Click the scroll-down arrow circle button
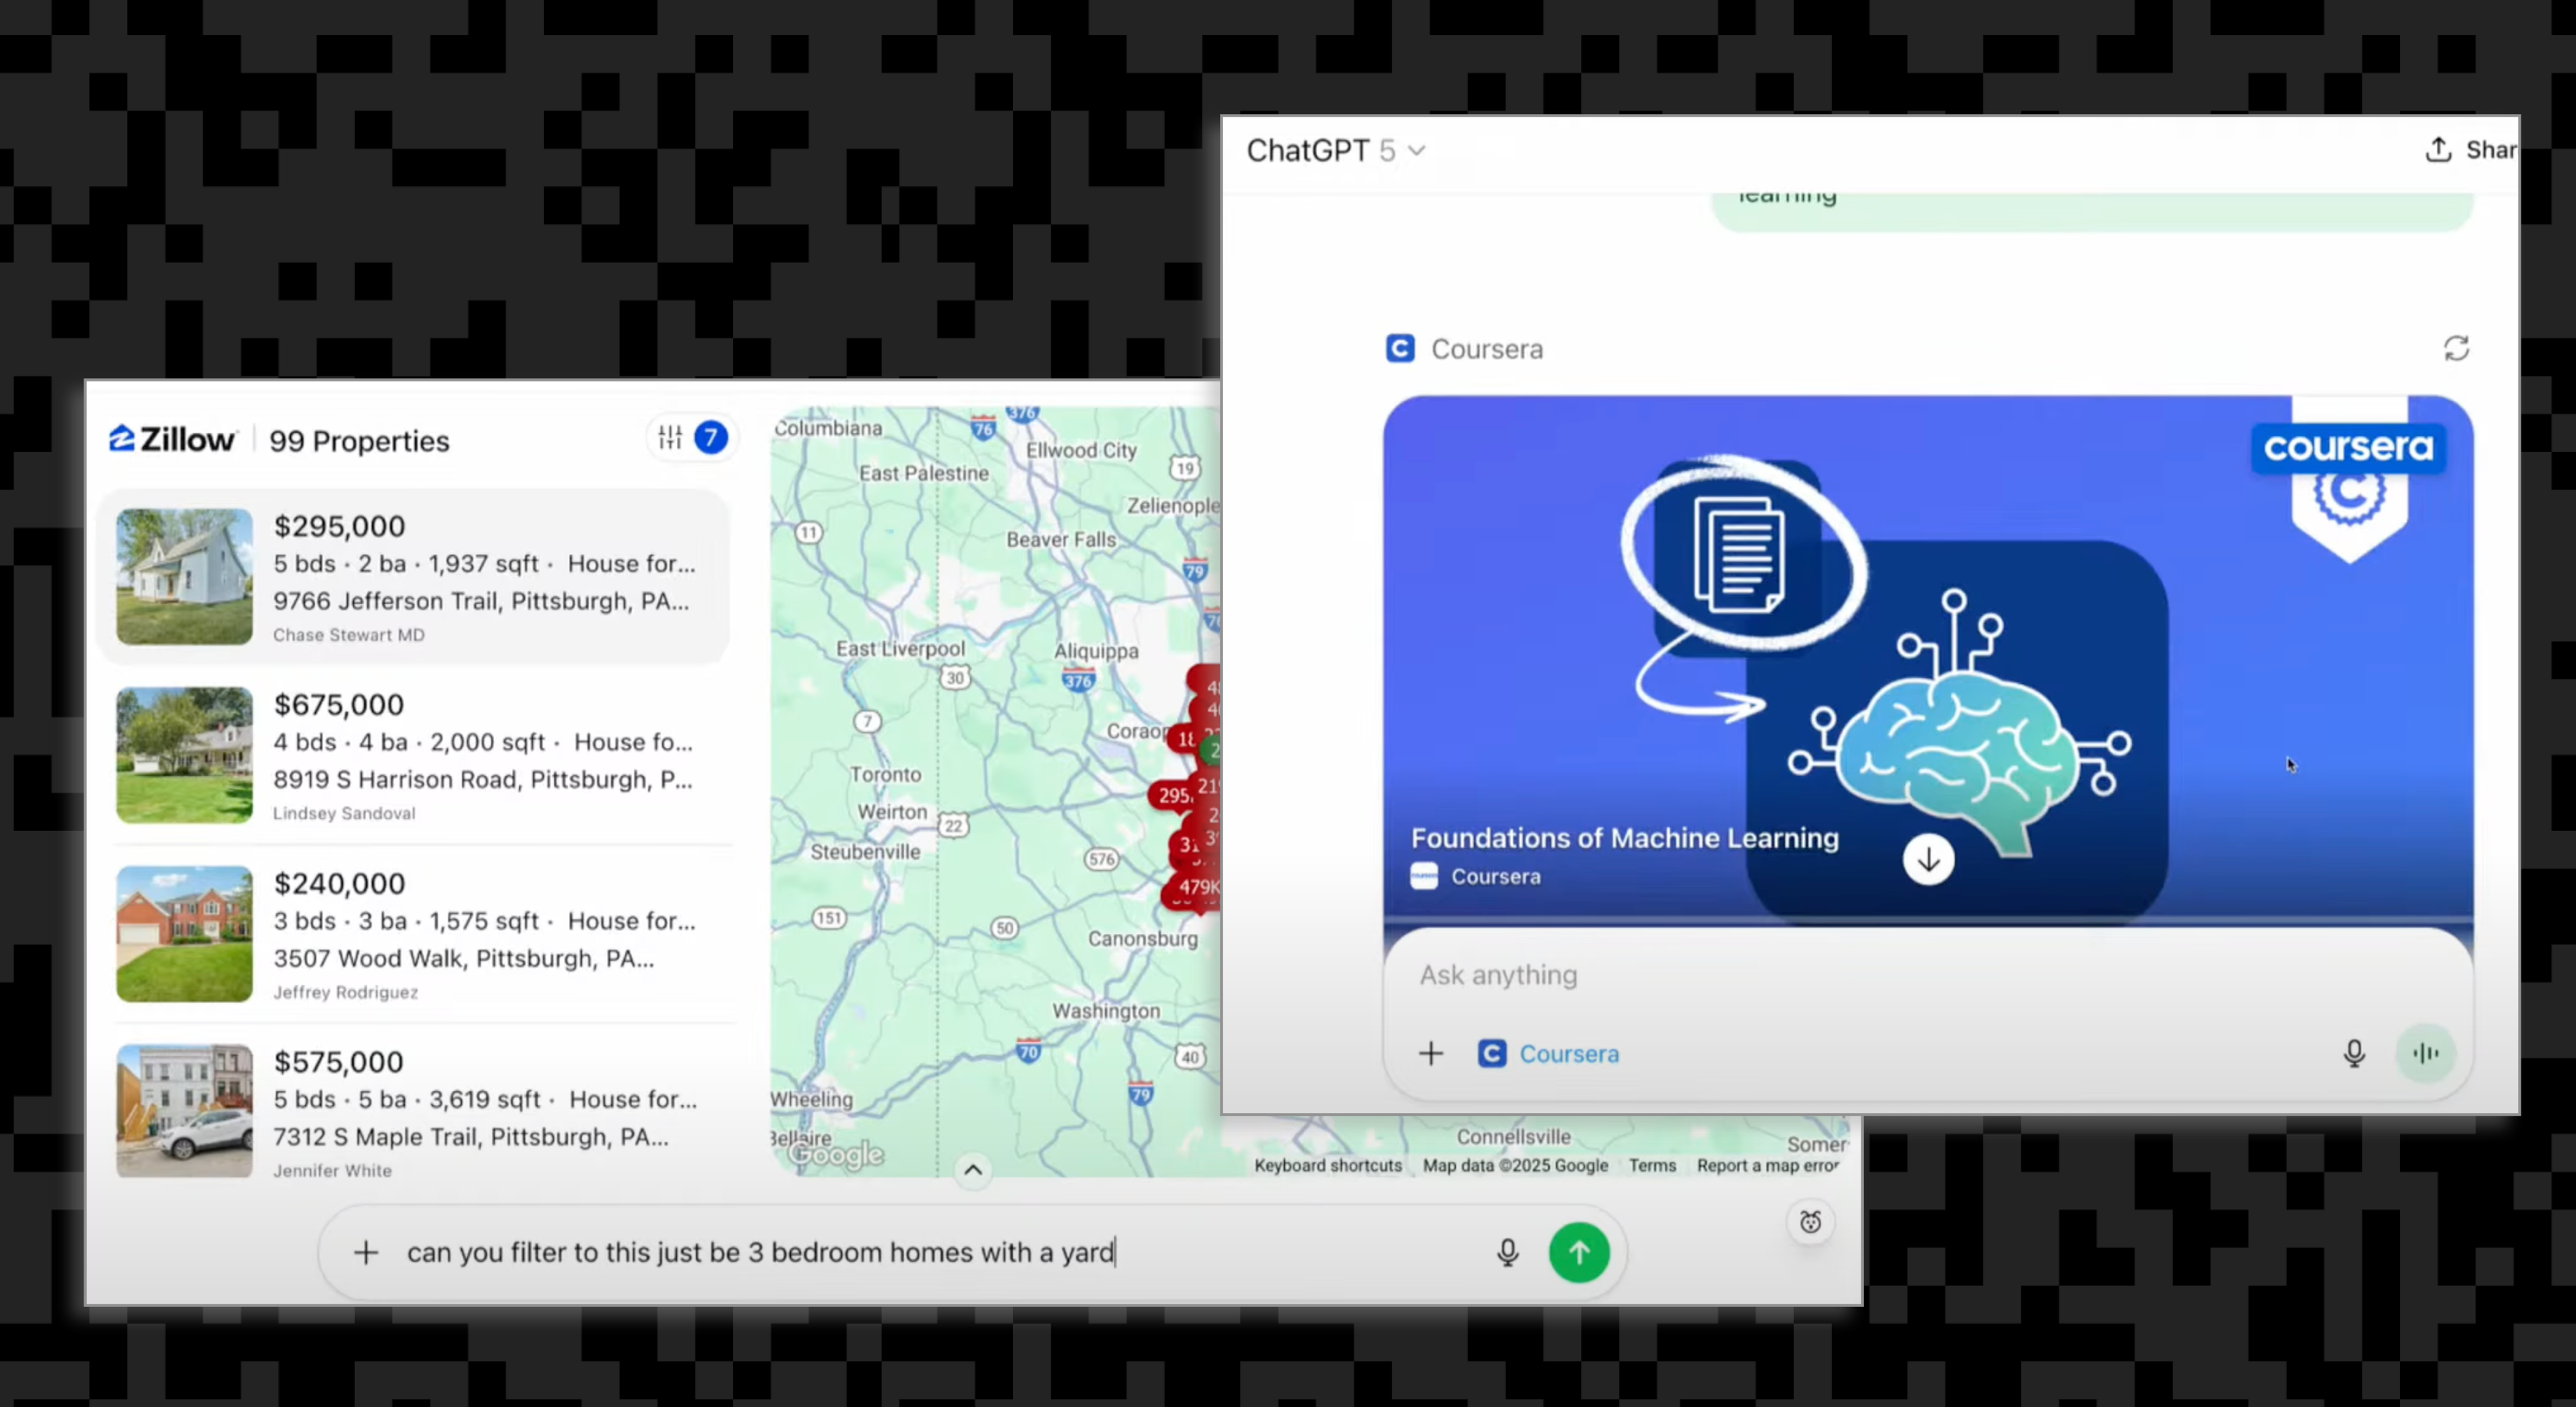 click(1928, 860)
